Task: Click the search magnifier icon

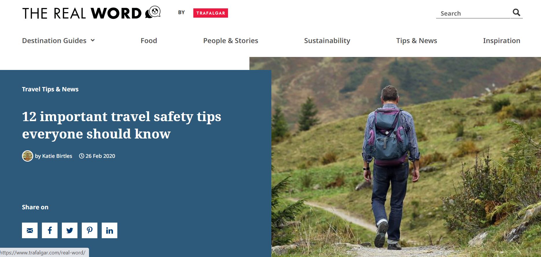Action: (x=516, y=12)
